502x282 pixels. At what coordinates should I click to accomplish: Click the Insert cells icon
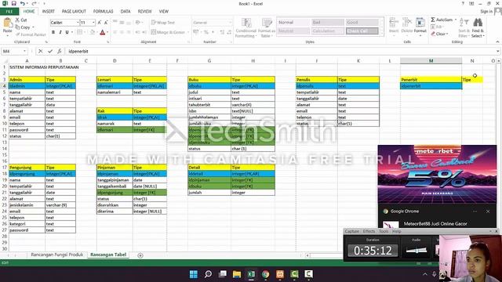click(394, 26)
